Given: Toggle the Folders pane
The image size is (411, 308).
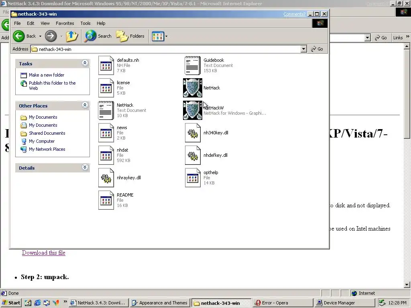Looking at the screenshot, I should click(130, 36).
